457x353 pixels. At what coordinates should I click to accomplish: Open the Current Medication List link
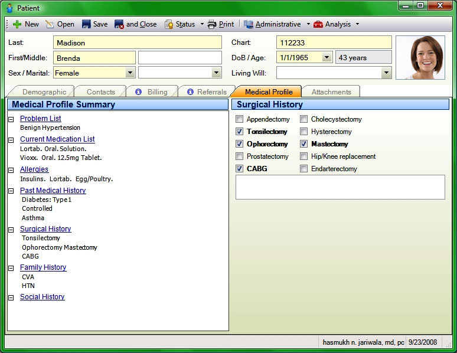point(57,139)
